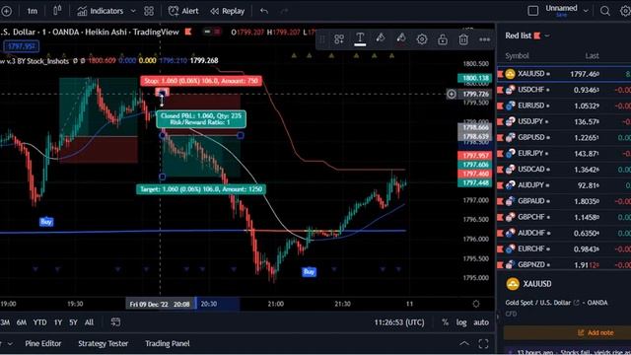Open time axis settings gear

[476, 304]
